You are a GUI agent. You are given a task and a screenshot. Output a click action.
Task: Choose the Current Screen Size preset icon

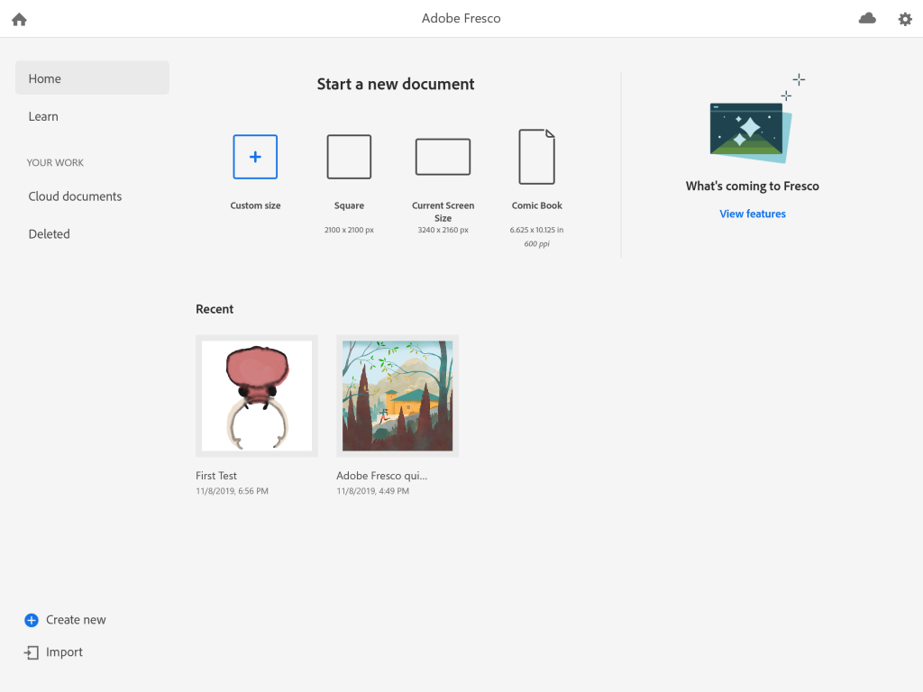pyautogui.click(x=443, y=157)
